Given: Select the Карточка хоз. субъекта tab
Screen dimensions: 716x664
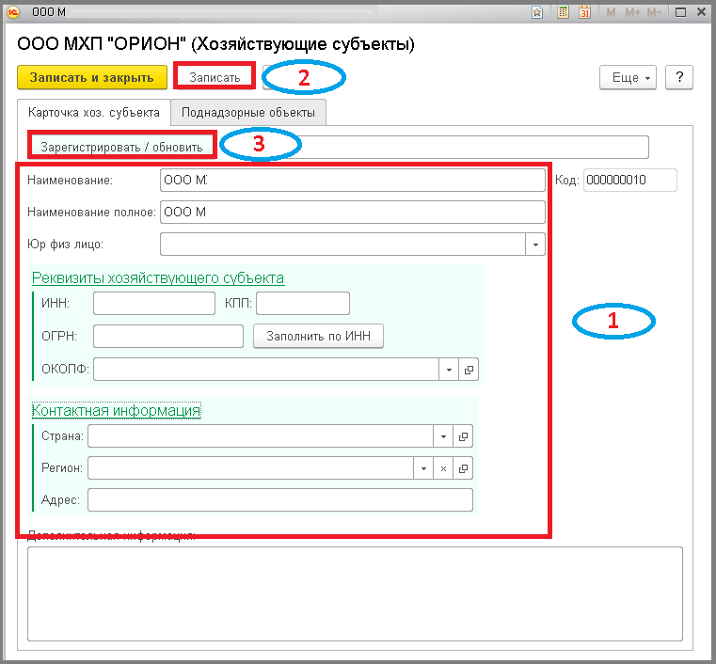Looking at the screenshot, I should pos(94,112).
